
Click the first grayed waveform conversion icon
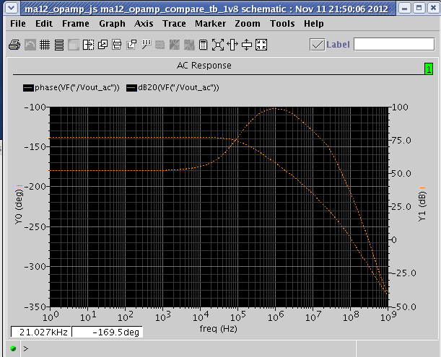point(175,45)
